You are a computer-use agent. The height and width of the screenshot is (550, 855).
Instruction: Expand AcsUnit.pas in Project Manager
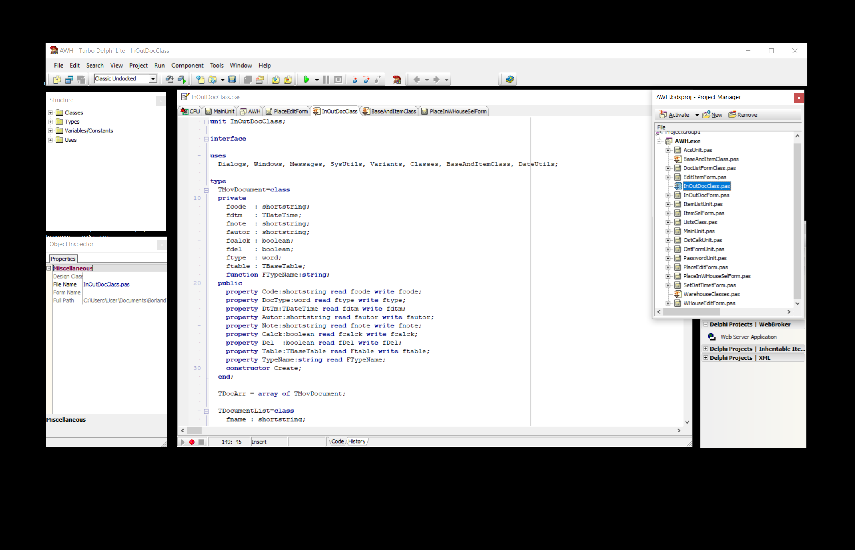click(668, 150)
